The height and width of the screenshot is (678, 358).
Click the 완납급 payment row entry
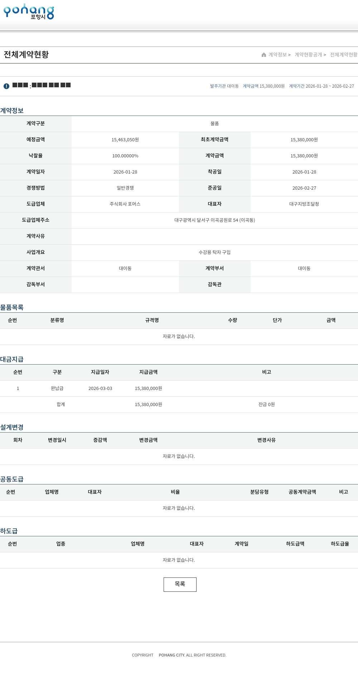tap(57, 388)
